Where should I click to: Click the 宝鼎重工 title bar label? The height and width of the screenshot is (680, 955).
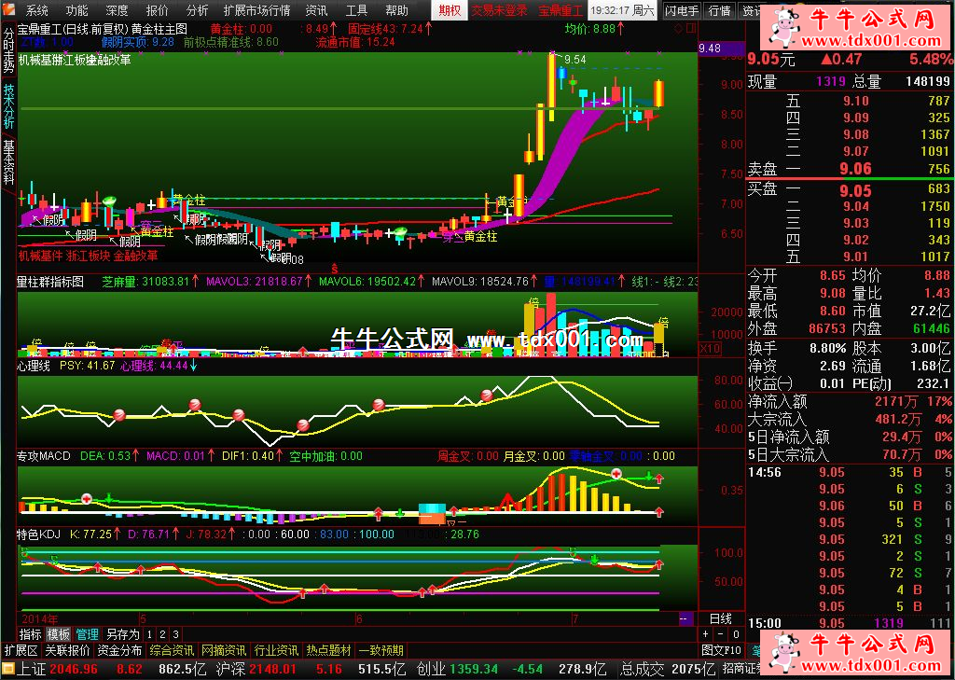[x=561, y=10]
